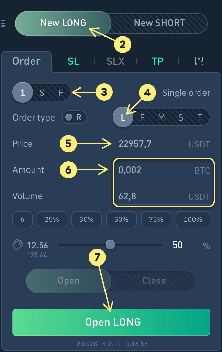Click the wallet balance icon
222x352 pixels.
click(x=18, y=245)
